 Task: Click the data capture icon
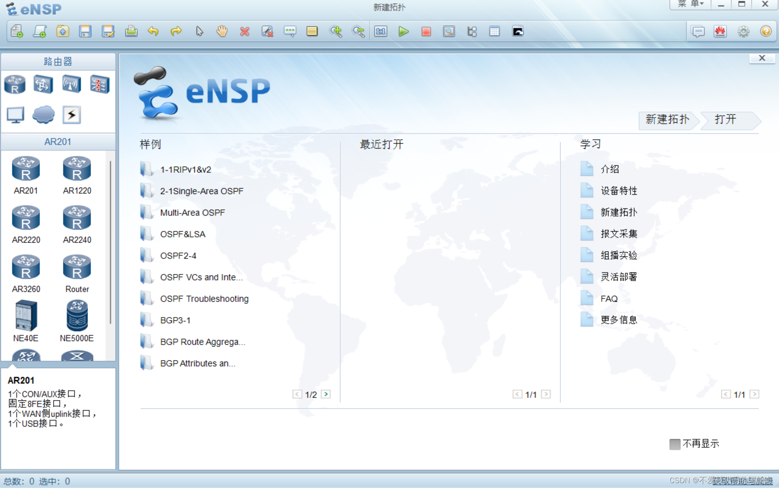[x=449, y=31]
